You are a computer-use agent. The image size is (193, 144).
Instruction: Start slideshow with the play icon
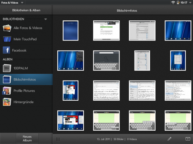[187, 139]
